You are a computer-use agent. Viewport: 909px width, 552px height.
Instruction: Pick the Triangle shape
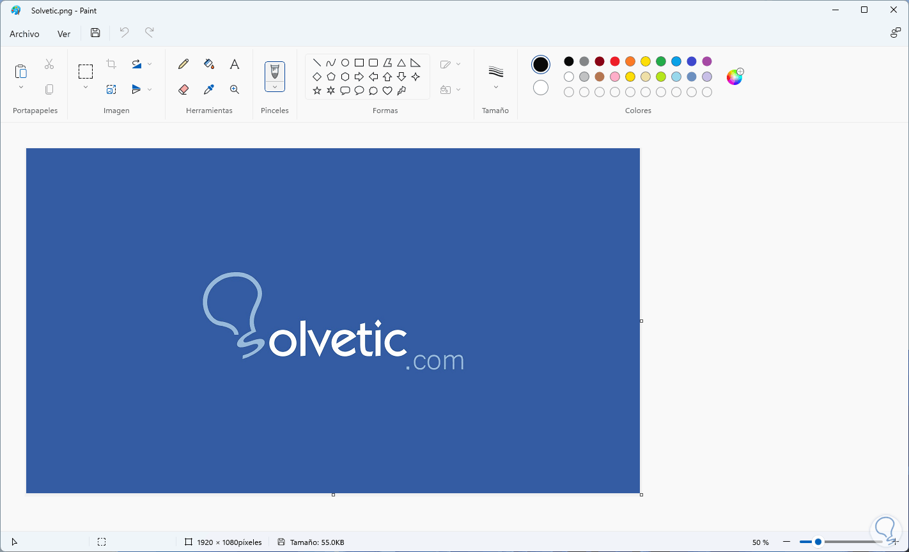point(401,63)
